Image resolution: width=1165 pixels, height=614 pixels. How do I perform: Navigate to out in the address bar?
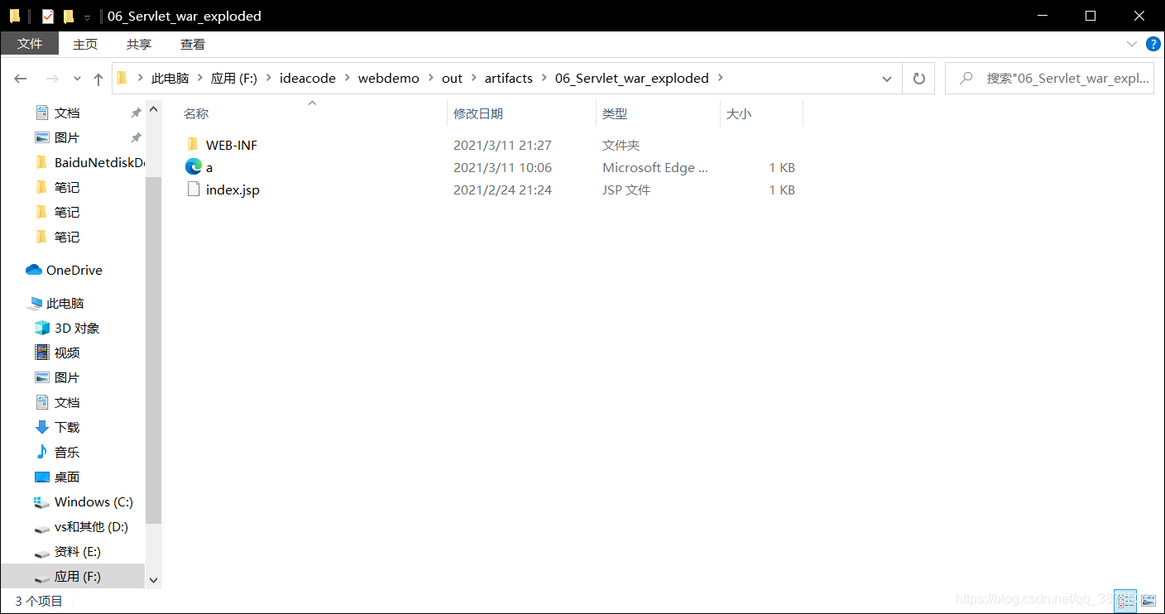point(452,78)
